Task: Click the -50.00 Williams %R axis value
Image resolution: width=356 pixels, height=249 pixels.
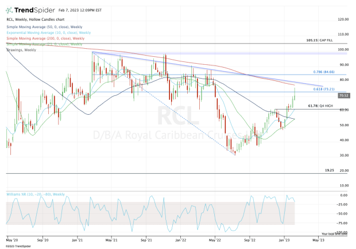Action: [344, 213]
